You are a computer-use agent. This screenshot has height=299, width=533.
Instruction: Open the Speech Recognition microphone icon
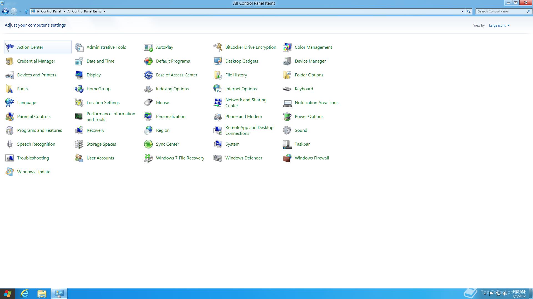click(x=10, y=144)
